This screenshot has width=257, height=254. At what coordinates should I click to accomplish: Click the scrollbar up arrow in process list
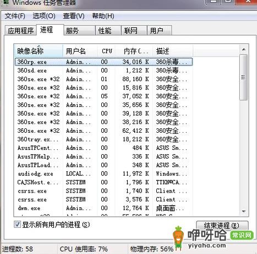[x=244, y=49]
